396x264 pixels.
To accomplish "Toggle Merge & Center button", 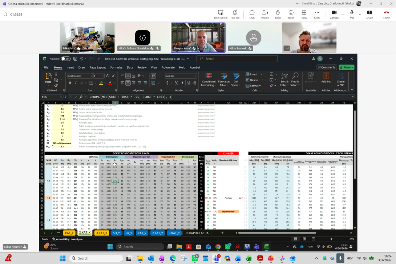I will click(x=153, y=83).
